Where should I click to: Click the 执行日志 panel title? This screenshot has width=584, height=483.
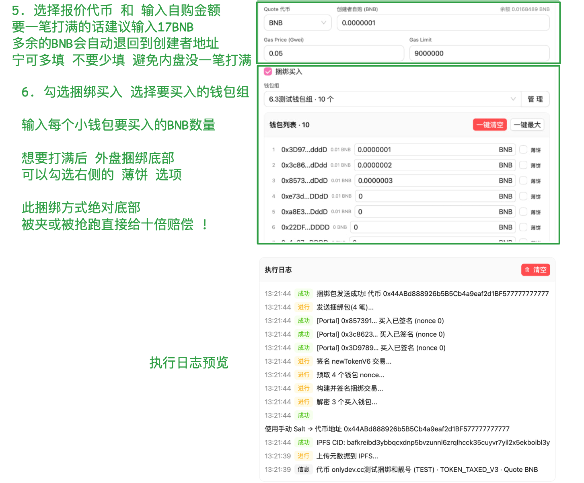click(278, 270)
